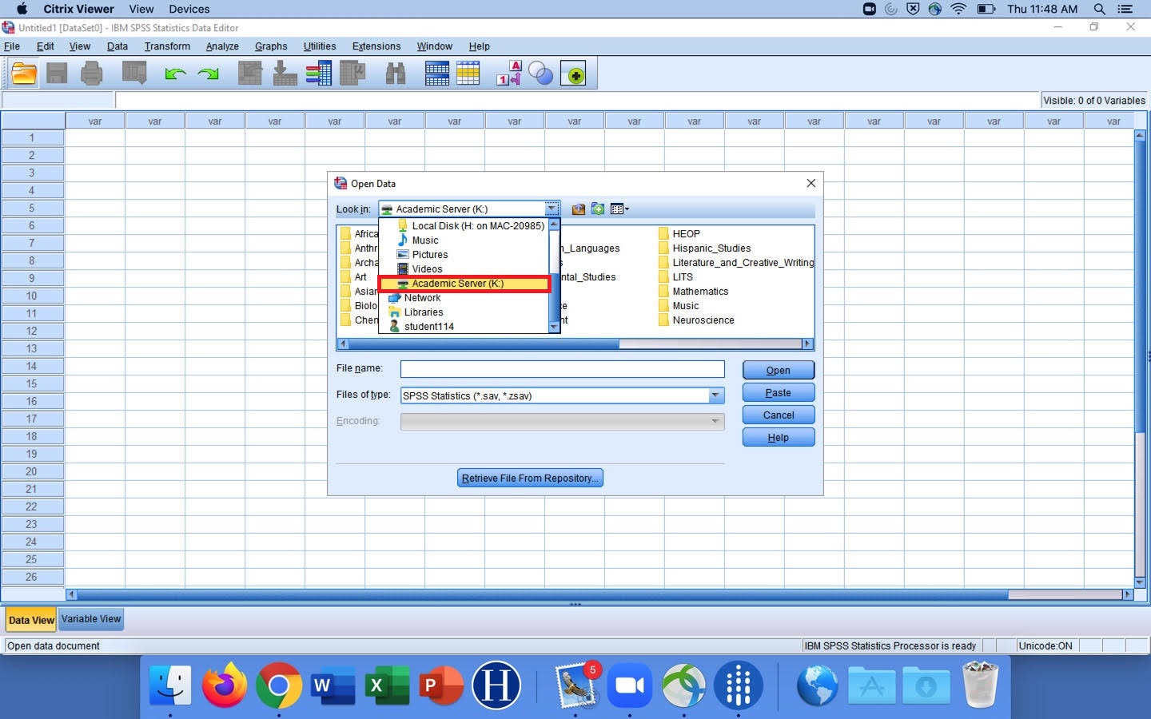Open the Utilities menu
Screen dimensions: 1151x719
click(x=320, y=46)
